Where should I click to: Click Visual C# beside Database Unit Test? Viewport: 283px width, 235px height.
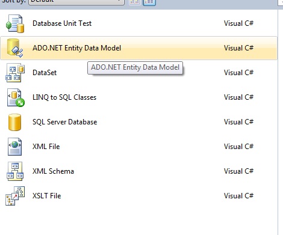238,23
